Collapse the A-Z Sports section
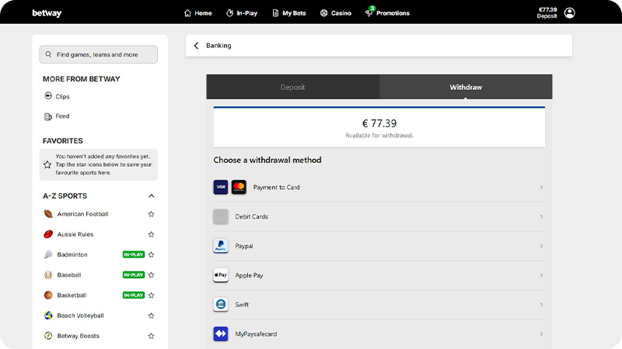Image resolution: width=622 pixels, height=349 pixels. (x=151, y=196)
